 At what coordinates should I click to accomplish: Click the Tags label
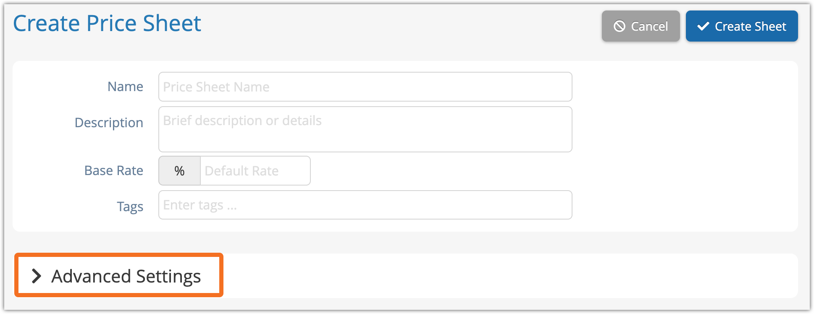130,207
